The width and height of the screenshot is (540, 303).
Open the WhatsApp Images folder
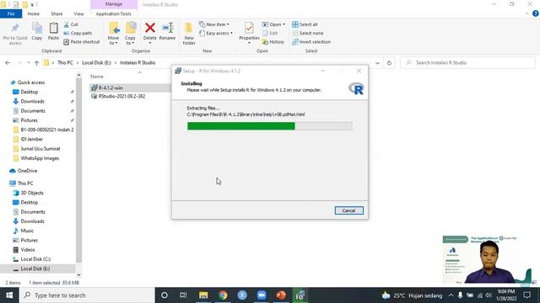40,158
